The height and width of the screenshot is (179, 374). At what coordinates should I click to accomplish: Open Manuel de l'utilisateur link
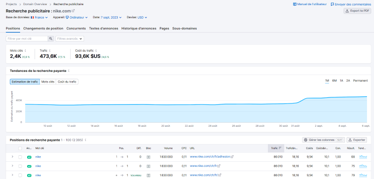coord(310,4)
